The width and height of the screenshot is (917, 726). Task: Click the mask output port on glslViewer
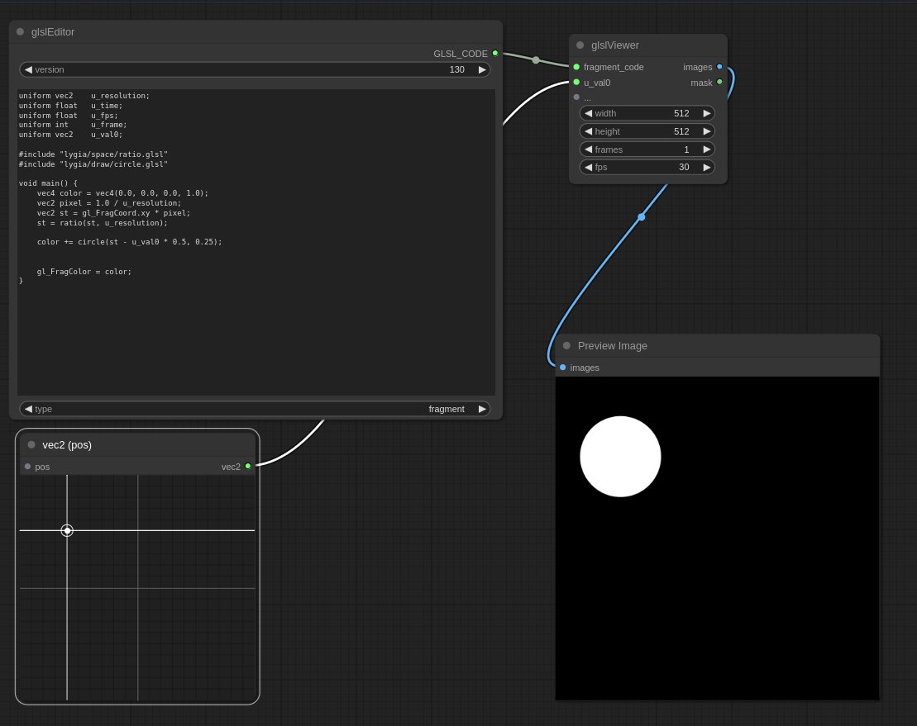tap(719, 83)
